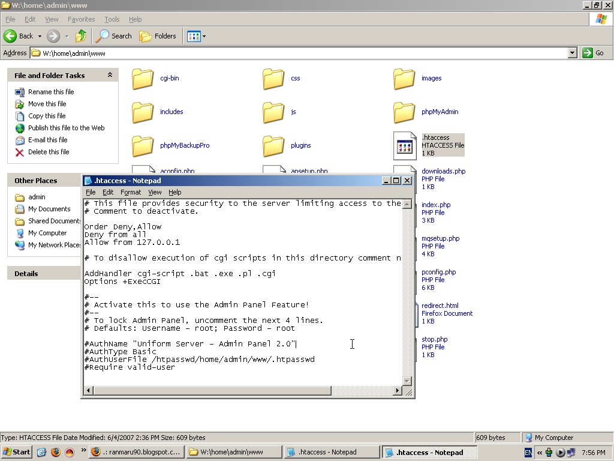Click the Firefox quick launch icon
This screenshot has height=461, width=614.
tap(56, 452)
